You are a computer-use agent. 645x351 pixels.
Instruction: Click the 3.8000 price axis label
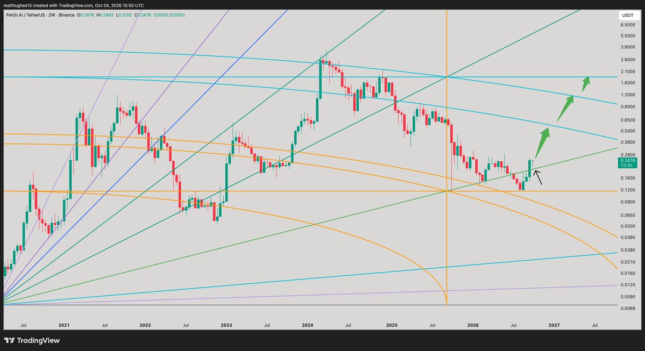(628, 47)
